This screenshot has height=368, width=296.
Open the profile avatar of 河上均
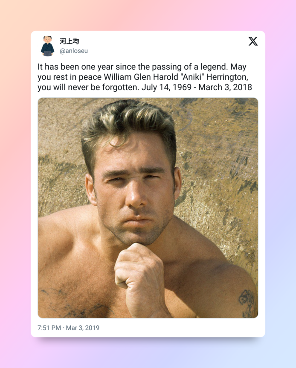point(47,46)
